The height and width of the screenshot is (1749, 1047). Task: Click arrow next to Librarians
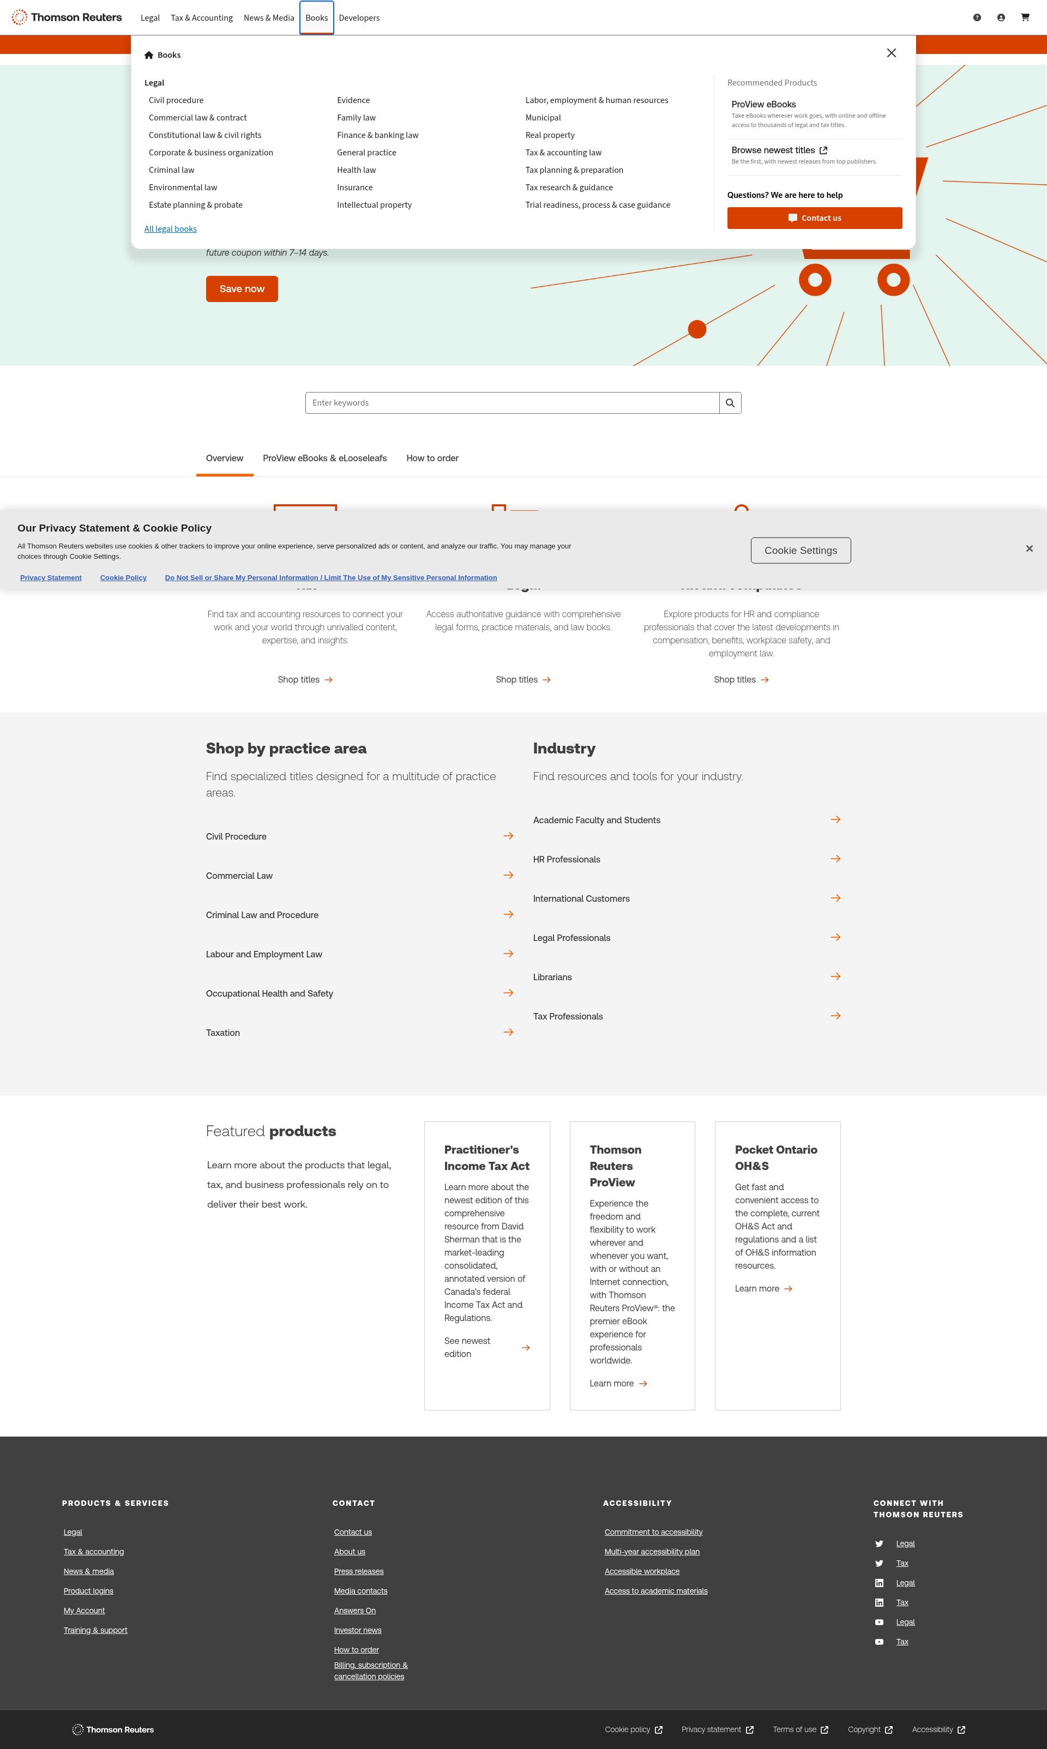835,977
